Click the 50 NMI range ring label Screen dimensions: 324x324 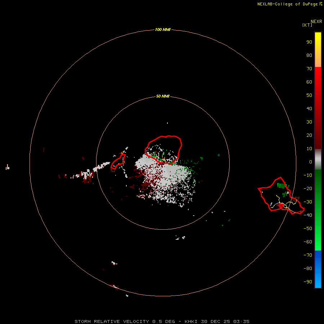(163, 96)
